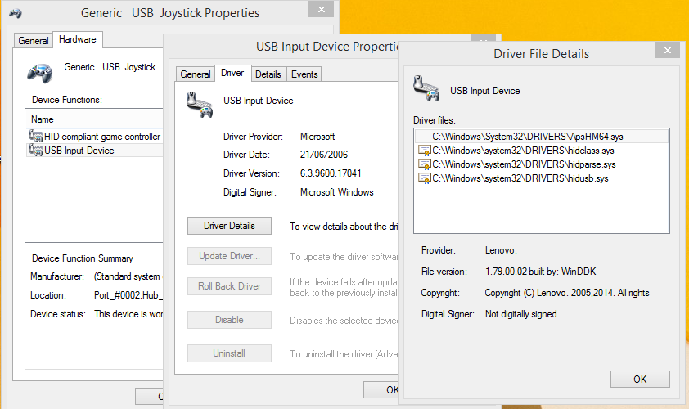Click the driver version value 6.3.9600.17041
Screen dimensions: 689x409
[331, 173]
